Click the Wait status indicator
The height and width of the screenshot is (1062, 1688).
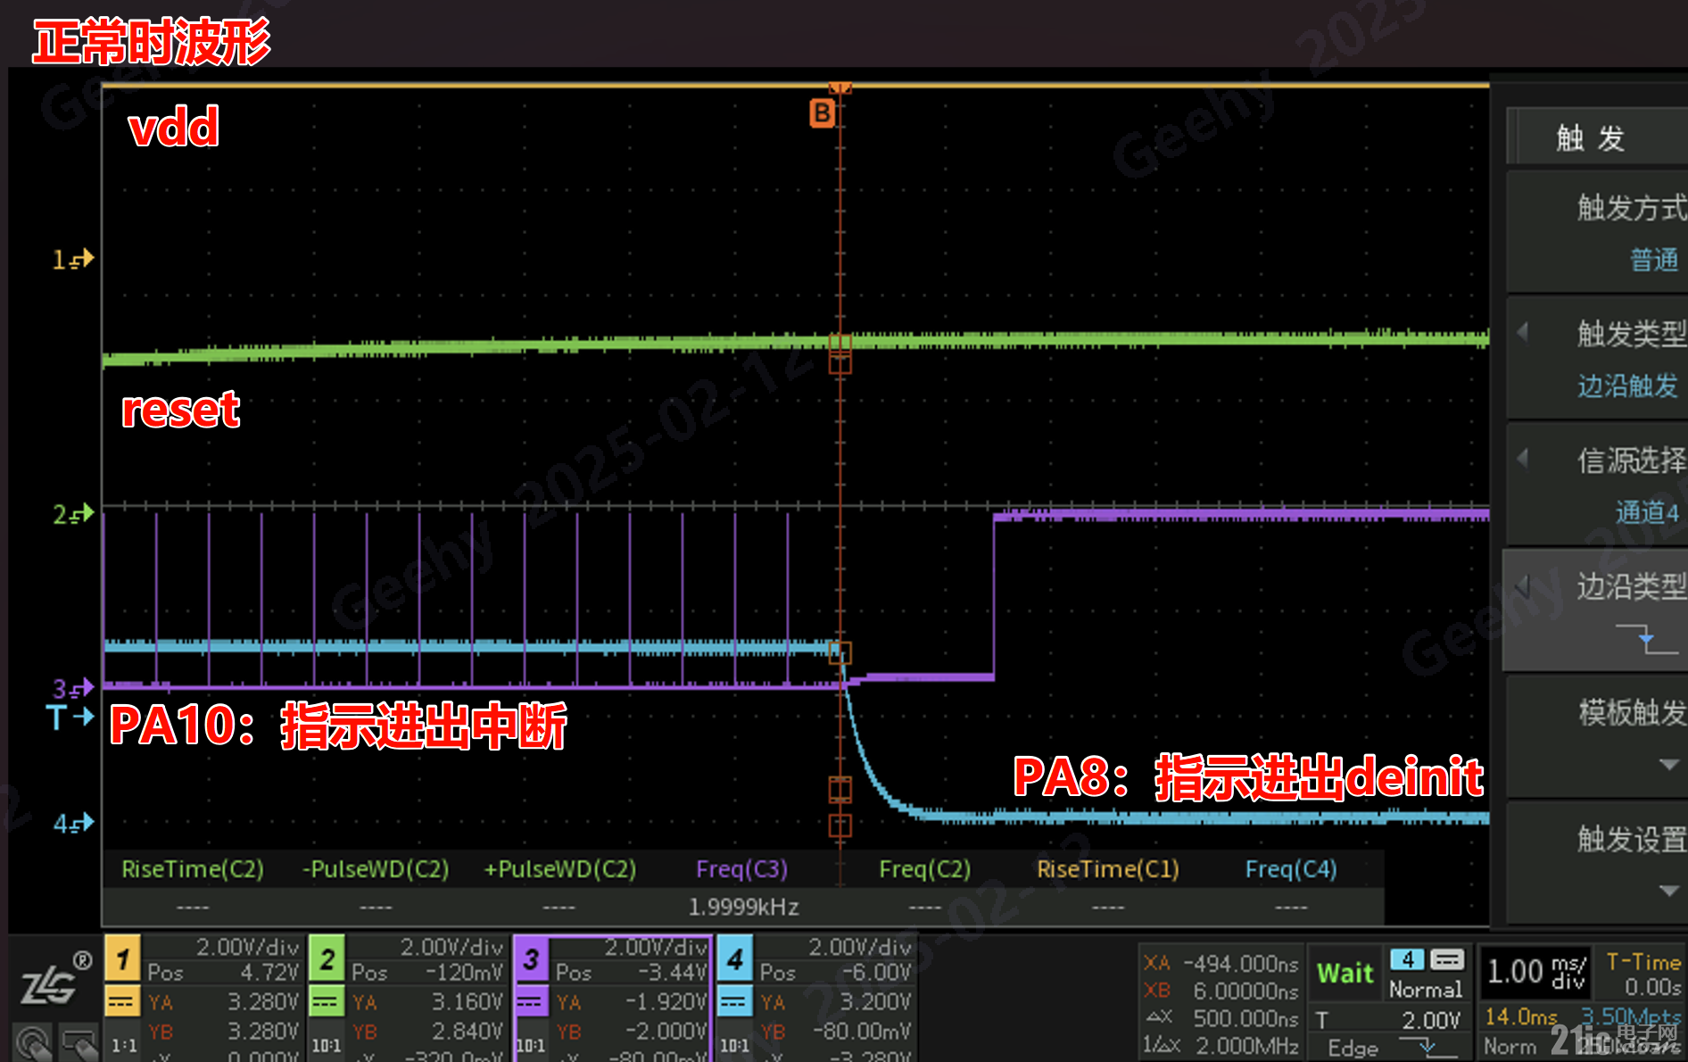(1345, 973)
